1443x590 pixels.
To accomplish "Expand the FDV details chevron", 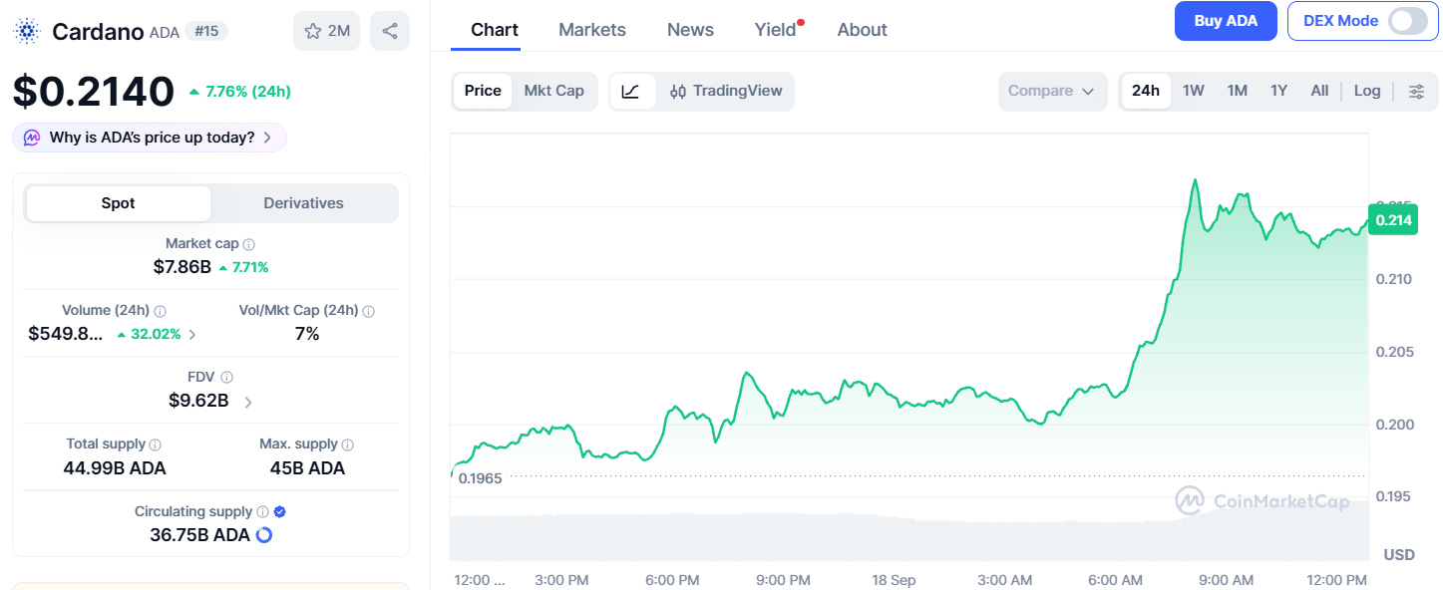I will (248, 402).
